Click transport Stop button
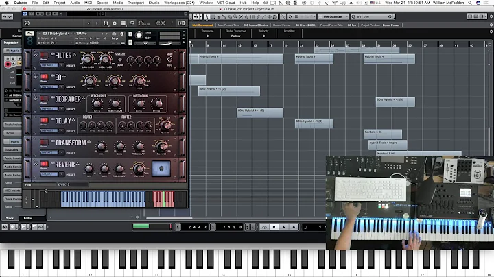The image size is (494, 277). pos(274,227)
